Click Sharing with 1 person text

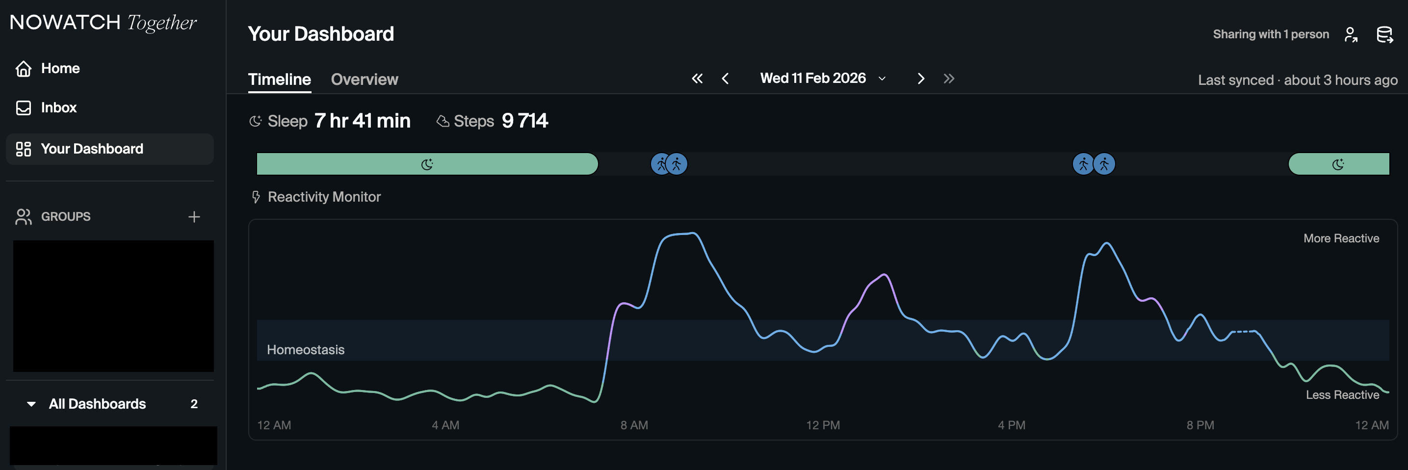point(1271,34)
